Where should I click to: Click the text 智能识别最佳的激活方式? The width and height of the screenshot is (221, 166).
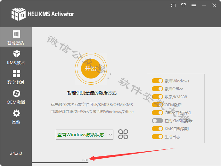[x=92, y=93]
